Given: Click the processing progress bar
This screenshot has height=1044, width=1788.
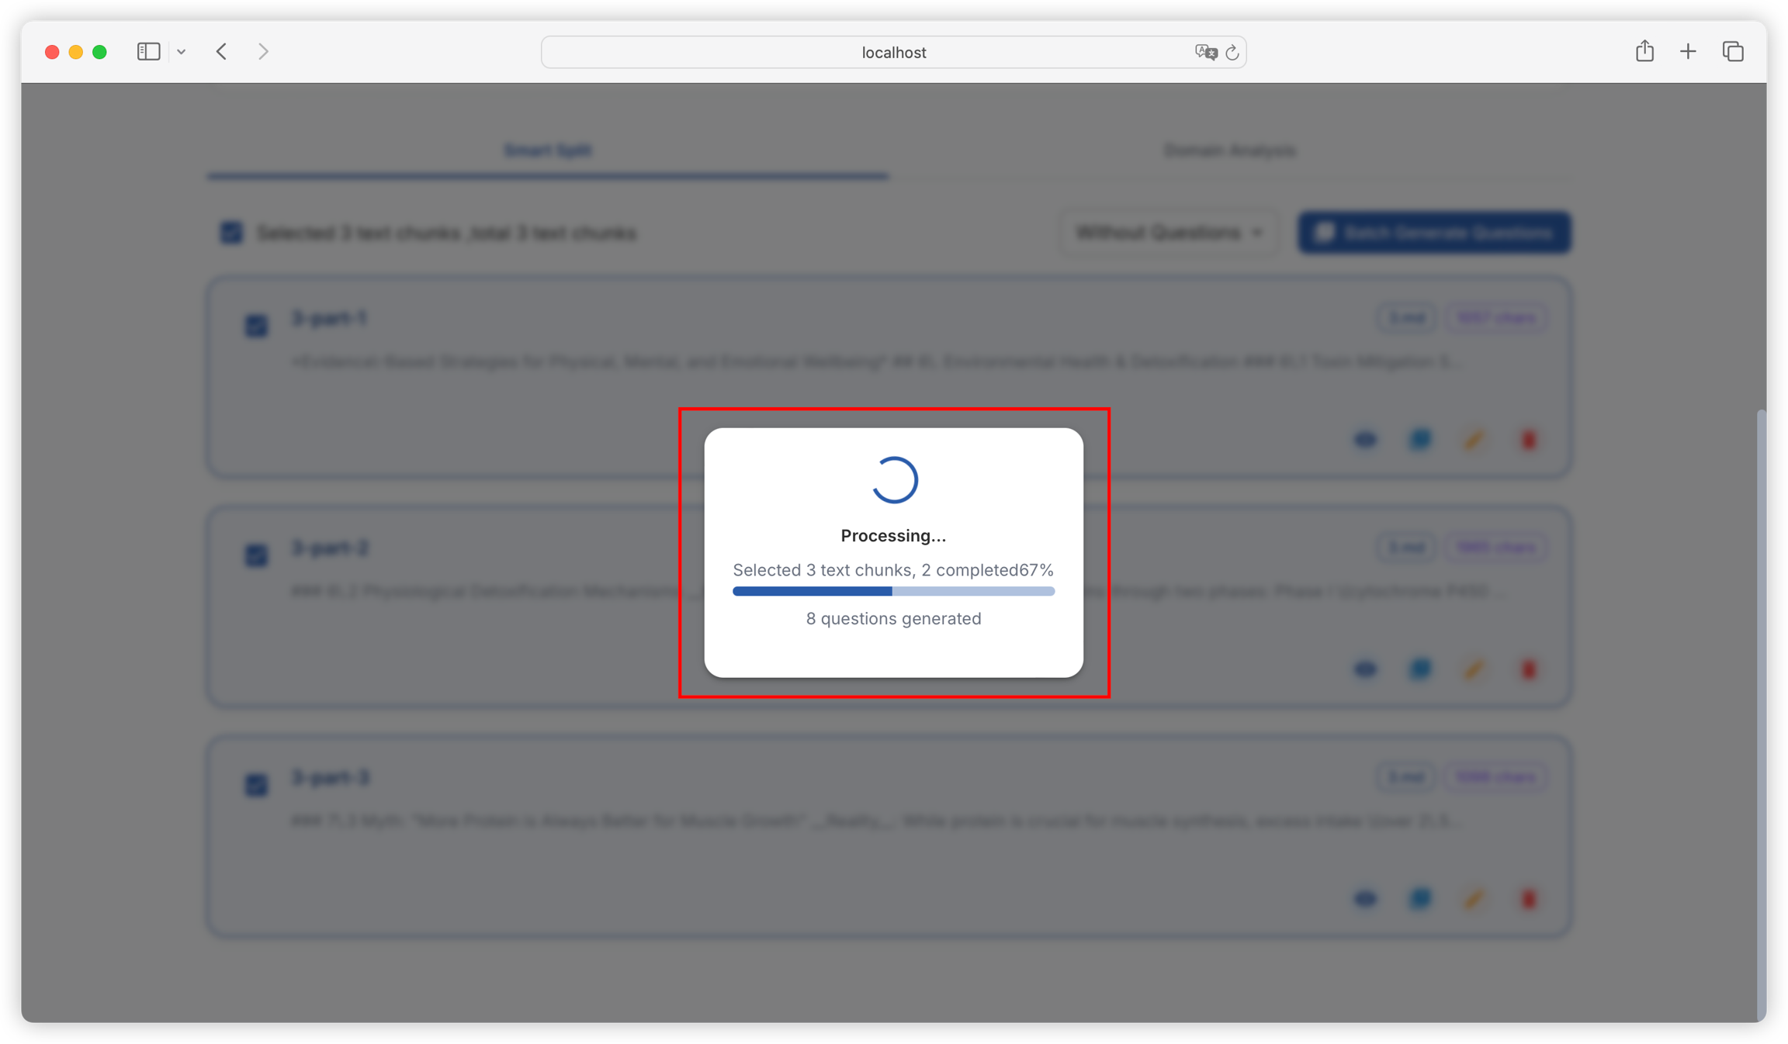Looking at the screenshot, I should [x=893, y=591].
